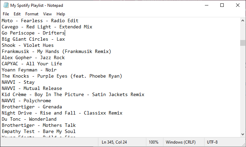Image resolution: width=246 pixels, height=147 pixels.
Task: Click the window resize grip in corner
Action: click(244, 145)
